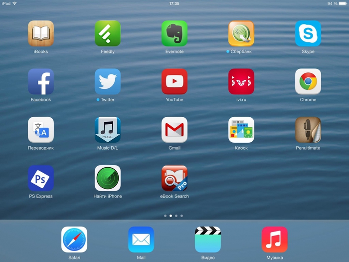Jump to the third page dot
This screenshot has width=349, height=262.
[176, 216]
